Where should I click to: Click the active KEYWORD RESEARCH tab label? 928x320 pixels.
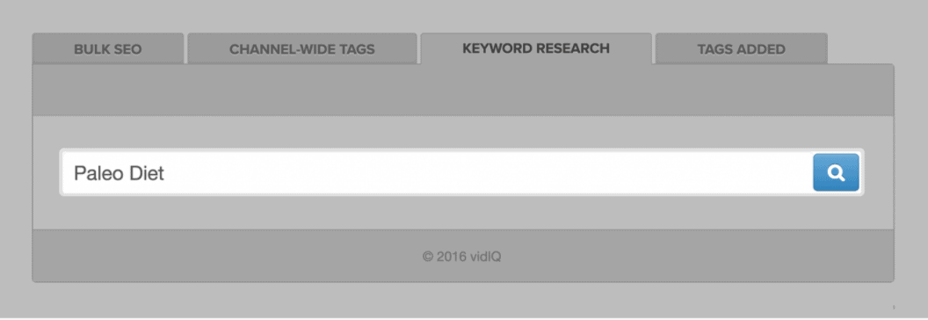click(535, 48)
